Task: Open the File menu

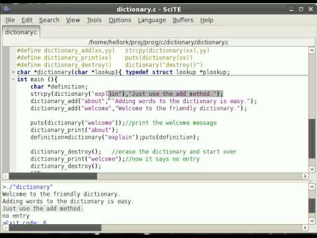Action: click(10, 20)
